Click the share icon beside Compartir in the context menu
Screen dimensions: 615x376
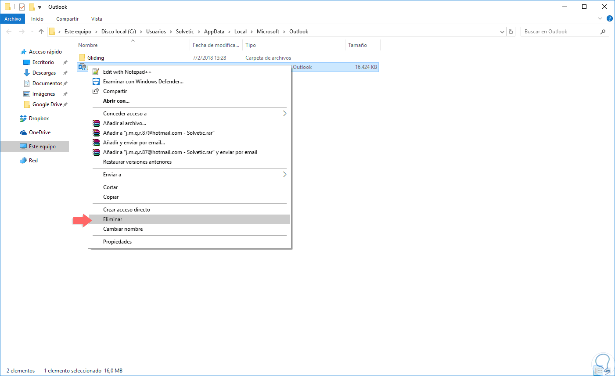pos(96,91)
